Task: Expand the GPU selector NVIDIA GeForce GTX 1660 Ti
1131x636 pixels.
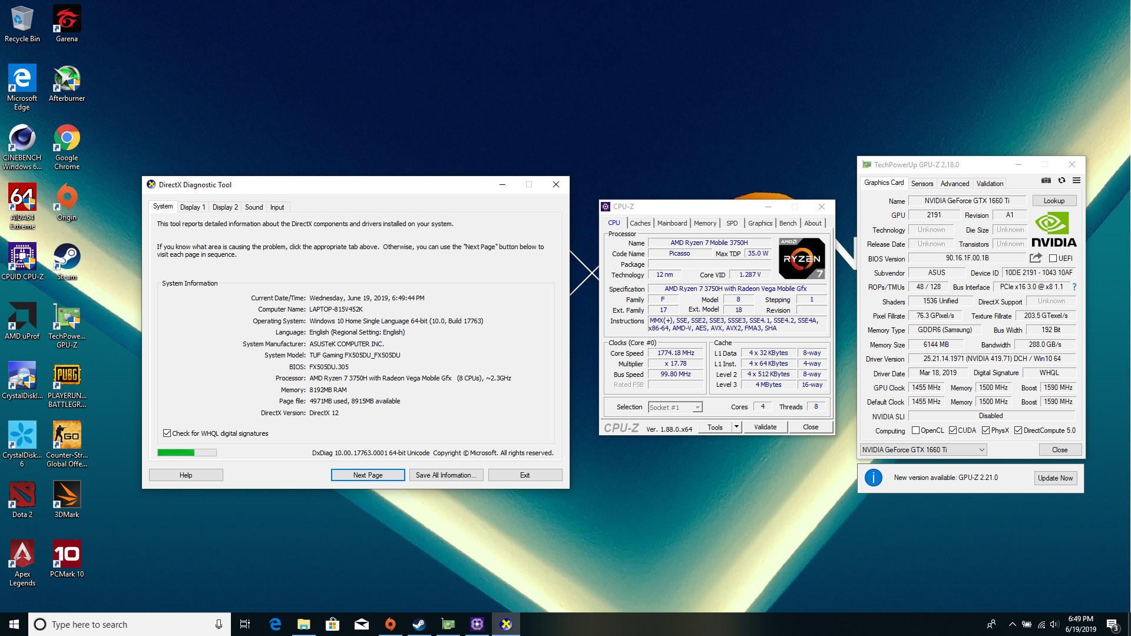Action: (x=923, y=450)
